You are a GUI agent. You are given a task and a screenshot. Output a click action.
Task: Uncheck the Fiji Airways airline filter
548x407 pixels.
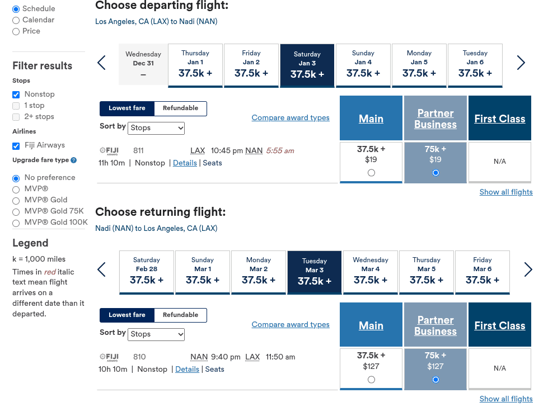(x=17, y=145)
